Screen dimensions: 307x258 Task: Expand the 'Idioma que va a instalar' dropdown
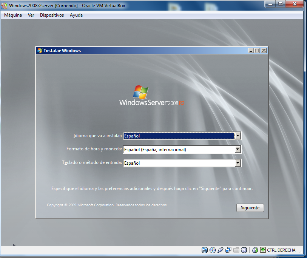click(238, 136)
